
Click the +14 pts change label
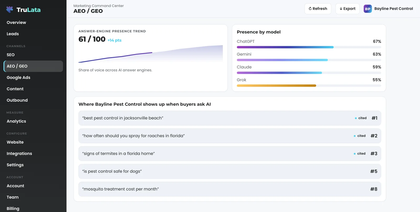coord(114,40)
